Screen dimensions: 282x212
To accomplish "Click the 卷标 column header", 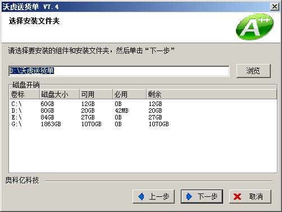I will click(25, 94).
